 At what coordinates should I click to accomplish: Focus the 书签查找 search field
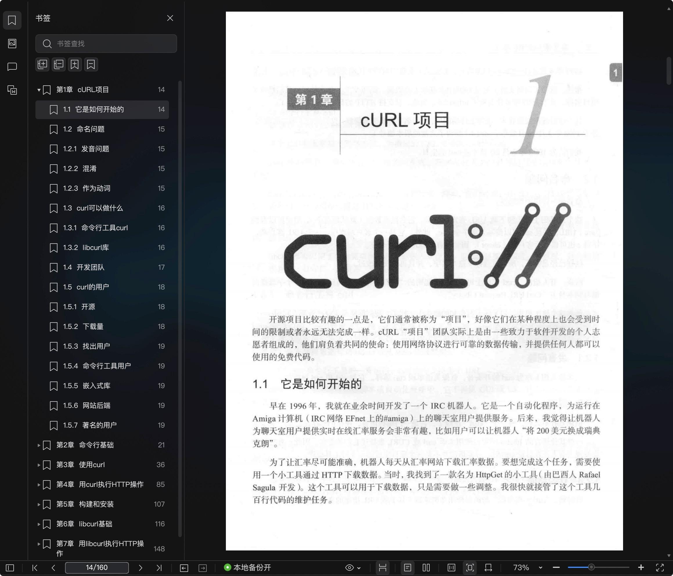(x=106, y=44)
